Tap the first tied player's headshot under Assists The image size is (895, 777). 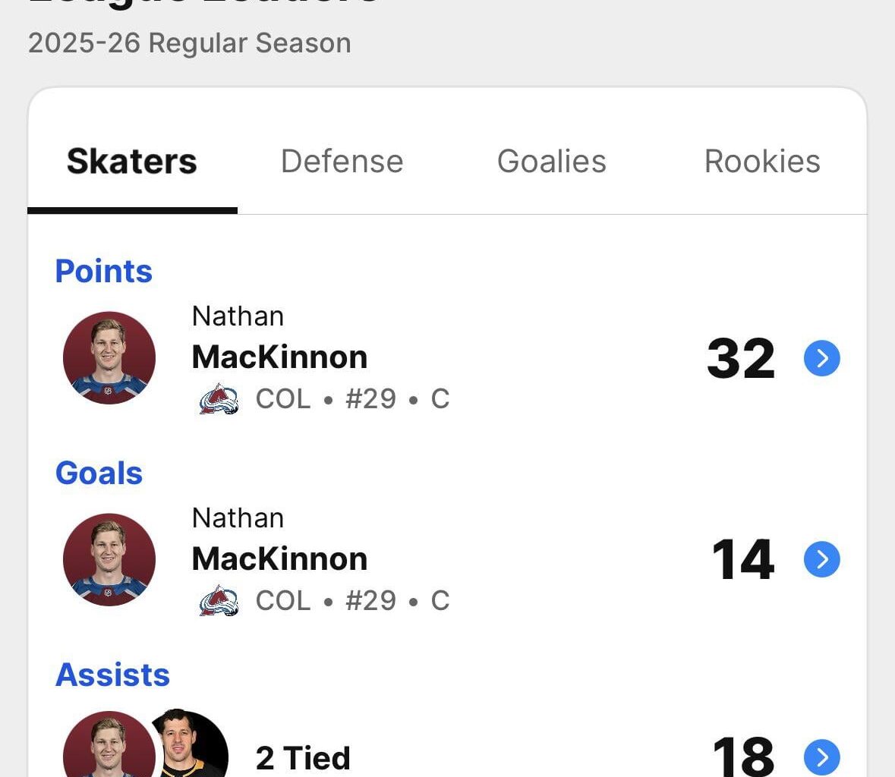(106, 747)
